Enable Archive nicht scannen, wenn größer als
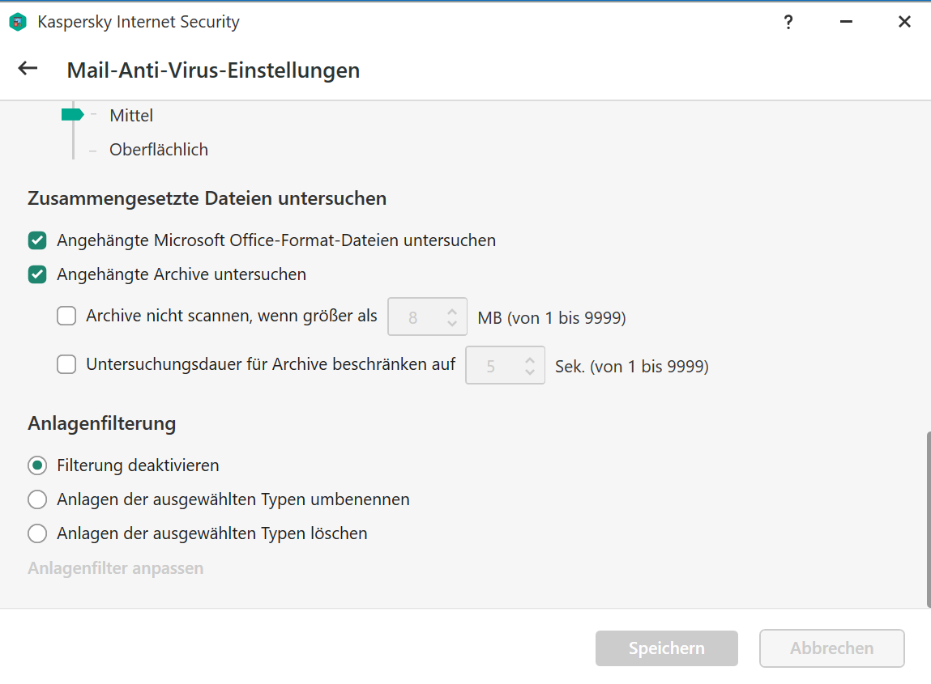This screenshot has height=684, width=931. (x=66, y=316)
